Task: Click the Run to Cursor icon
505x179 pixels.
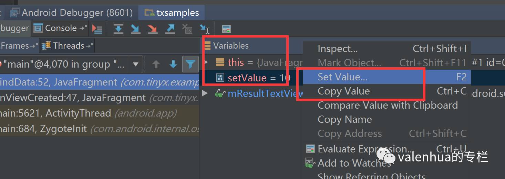Action: point(205,29)
